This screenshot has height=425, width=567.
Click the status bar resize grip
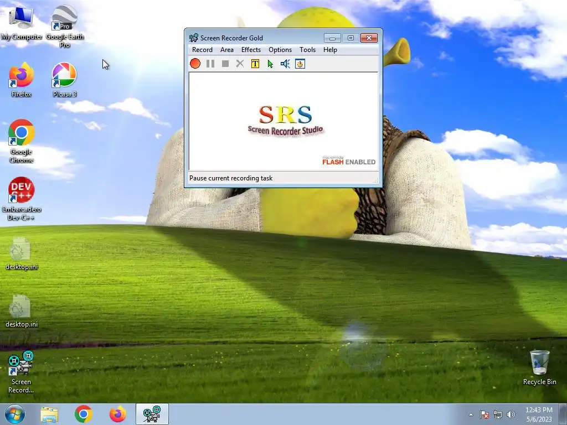pyautogui.click(x=375, y=180)
